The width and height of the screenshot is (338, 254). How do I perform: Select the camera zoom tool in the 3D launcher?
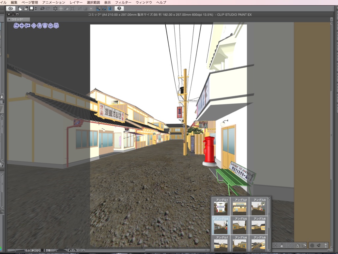pyautogui.click(x=27, y=25)
